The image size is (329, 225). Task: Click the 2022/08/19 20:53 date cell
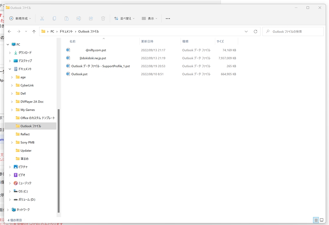coord(153,66)
